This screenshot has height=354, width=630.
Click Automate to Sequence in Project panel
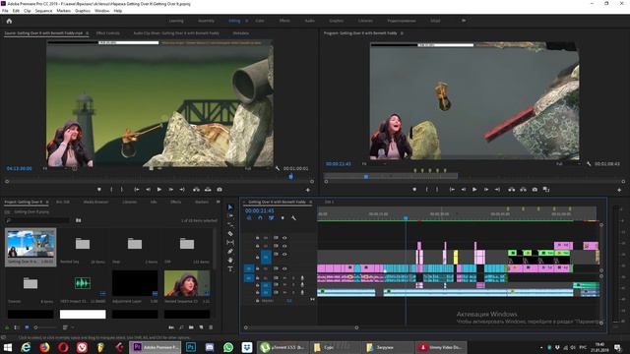(171, 327)
